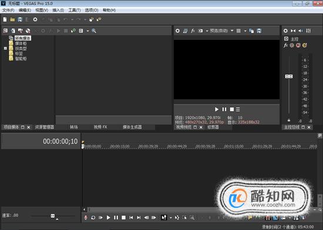
Task: Click the master volume fader handle
Action: 289,76
